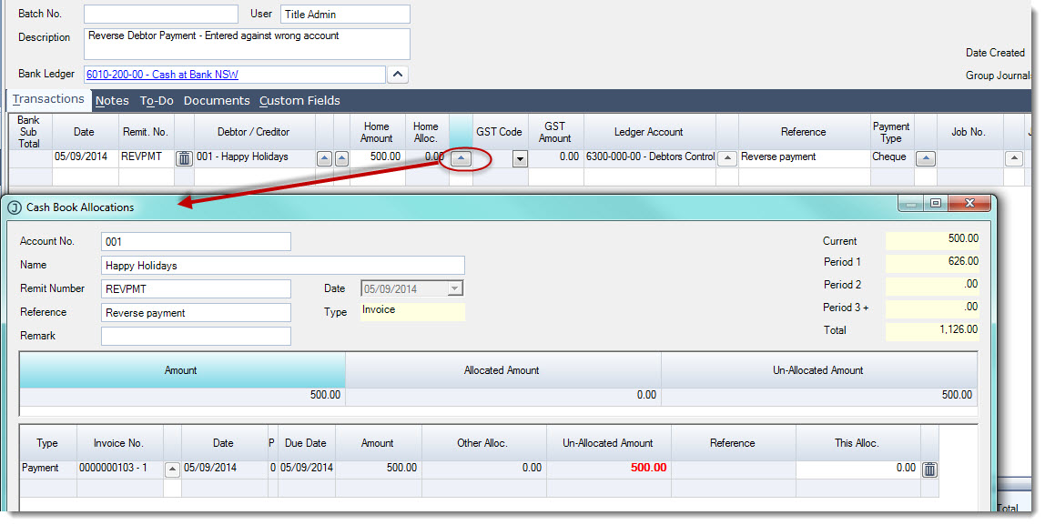This screenshot has width=1045, height=525.
Task: Click Debtor / Creditor column header
Action: coord(254,132)
